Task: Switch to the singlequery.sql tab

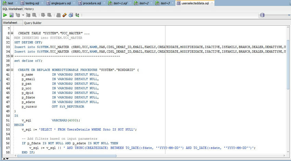Action: pos(59,3)
